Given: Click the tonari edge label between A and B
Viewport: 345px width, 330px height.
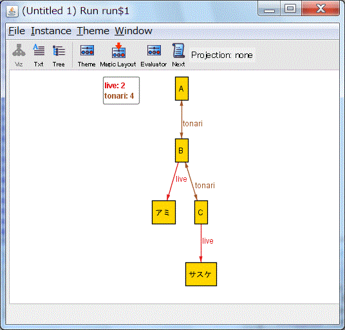Looking at the screenshot, I should (192, 124).
